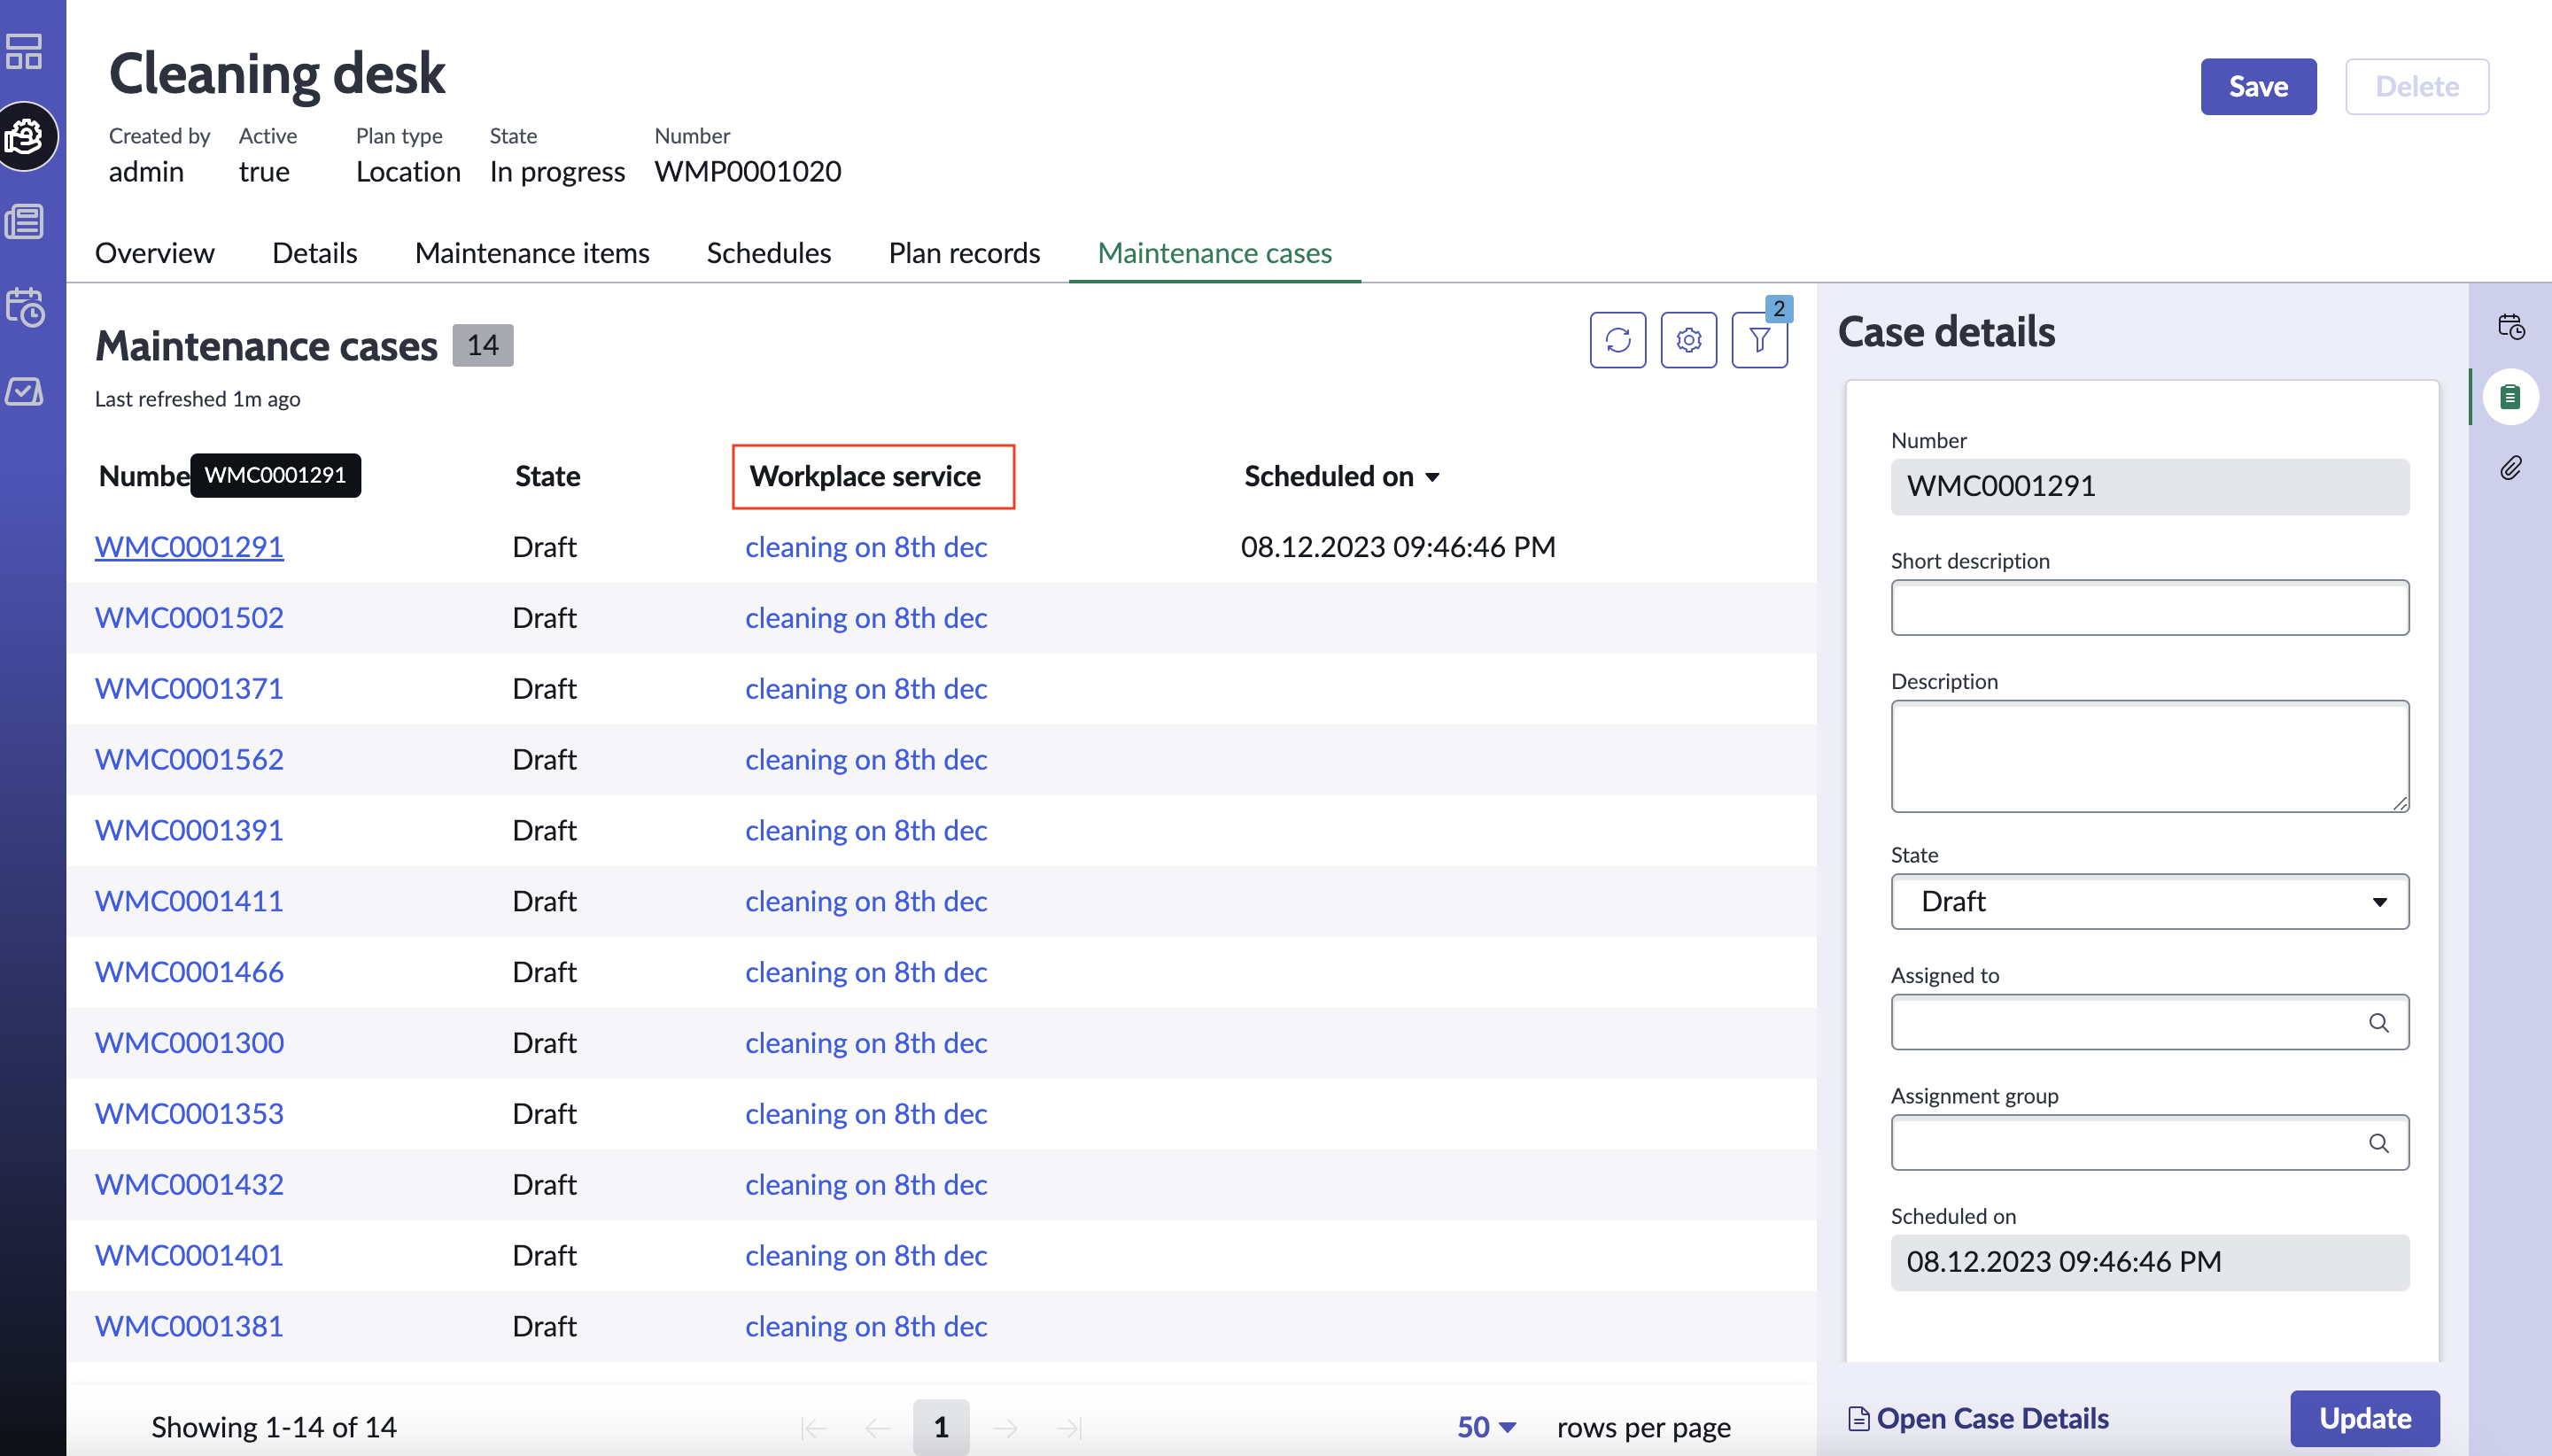Go to previous page arrow
The image size is (2552, 1456).
click(877, 1427)
